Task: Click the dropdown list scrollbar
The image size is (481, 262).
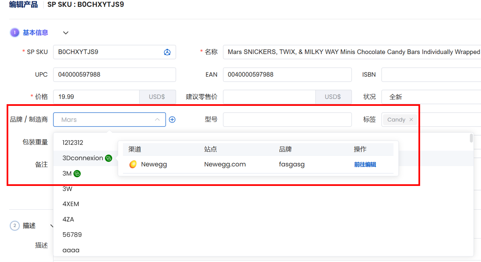Action: (x=471, y=138)
